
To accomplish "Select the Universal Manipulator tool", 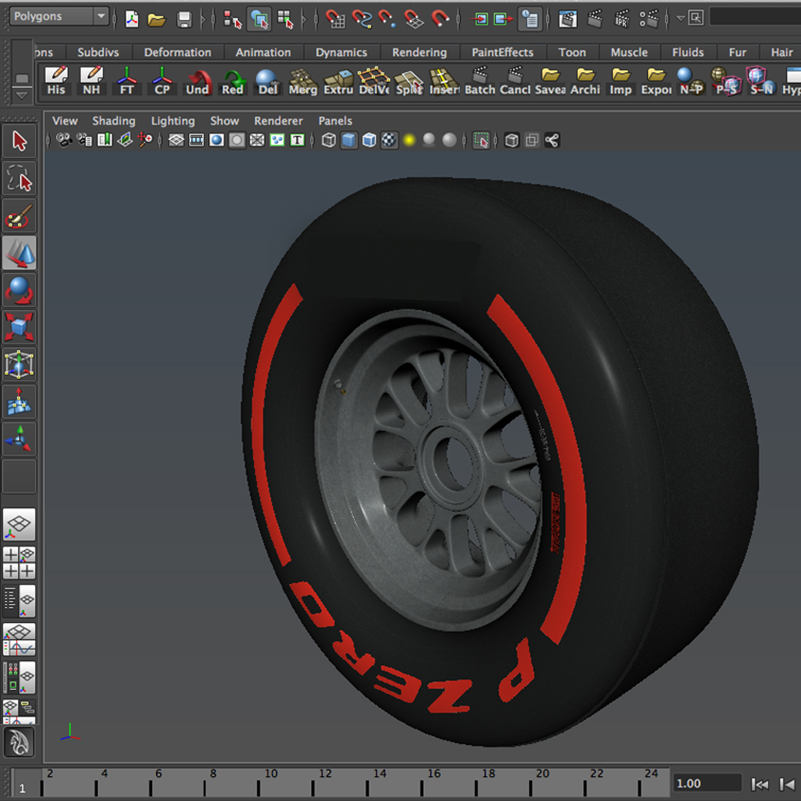I will pos(19,364).
